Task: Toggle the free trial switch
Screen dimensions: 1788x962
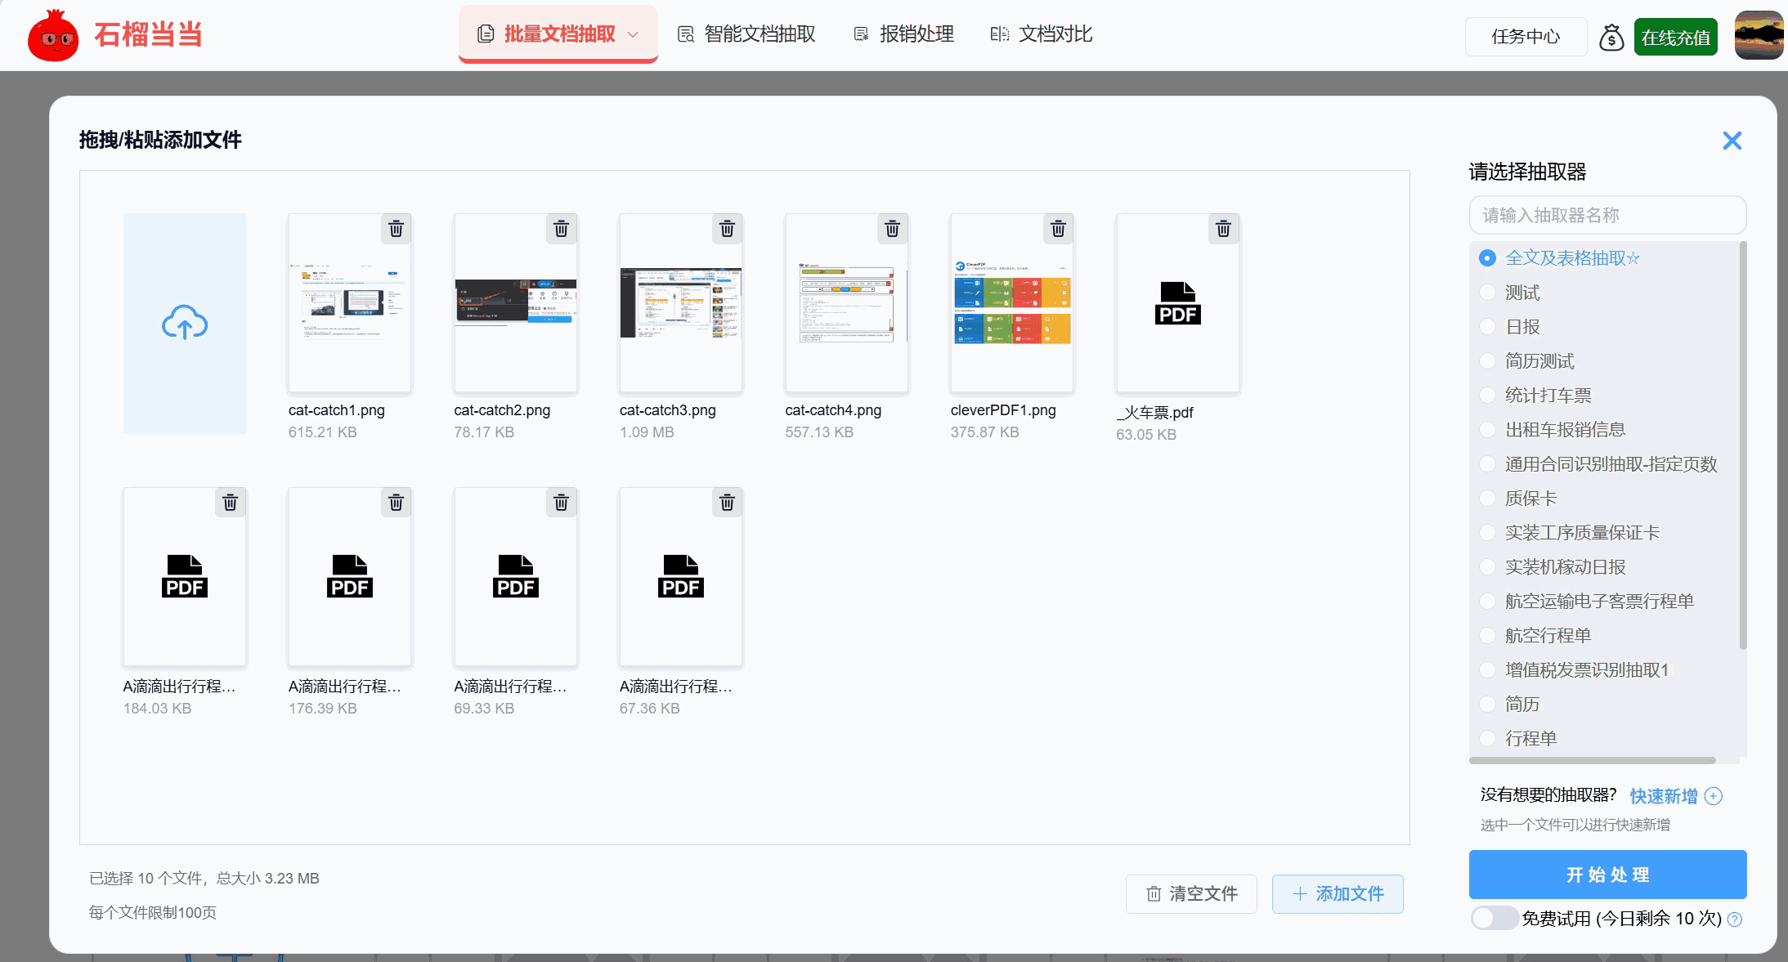Action: (1494, 918)
